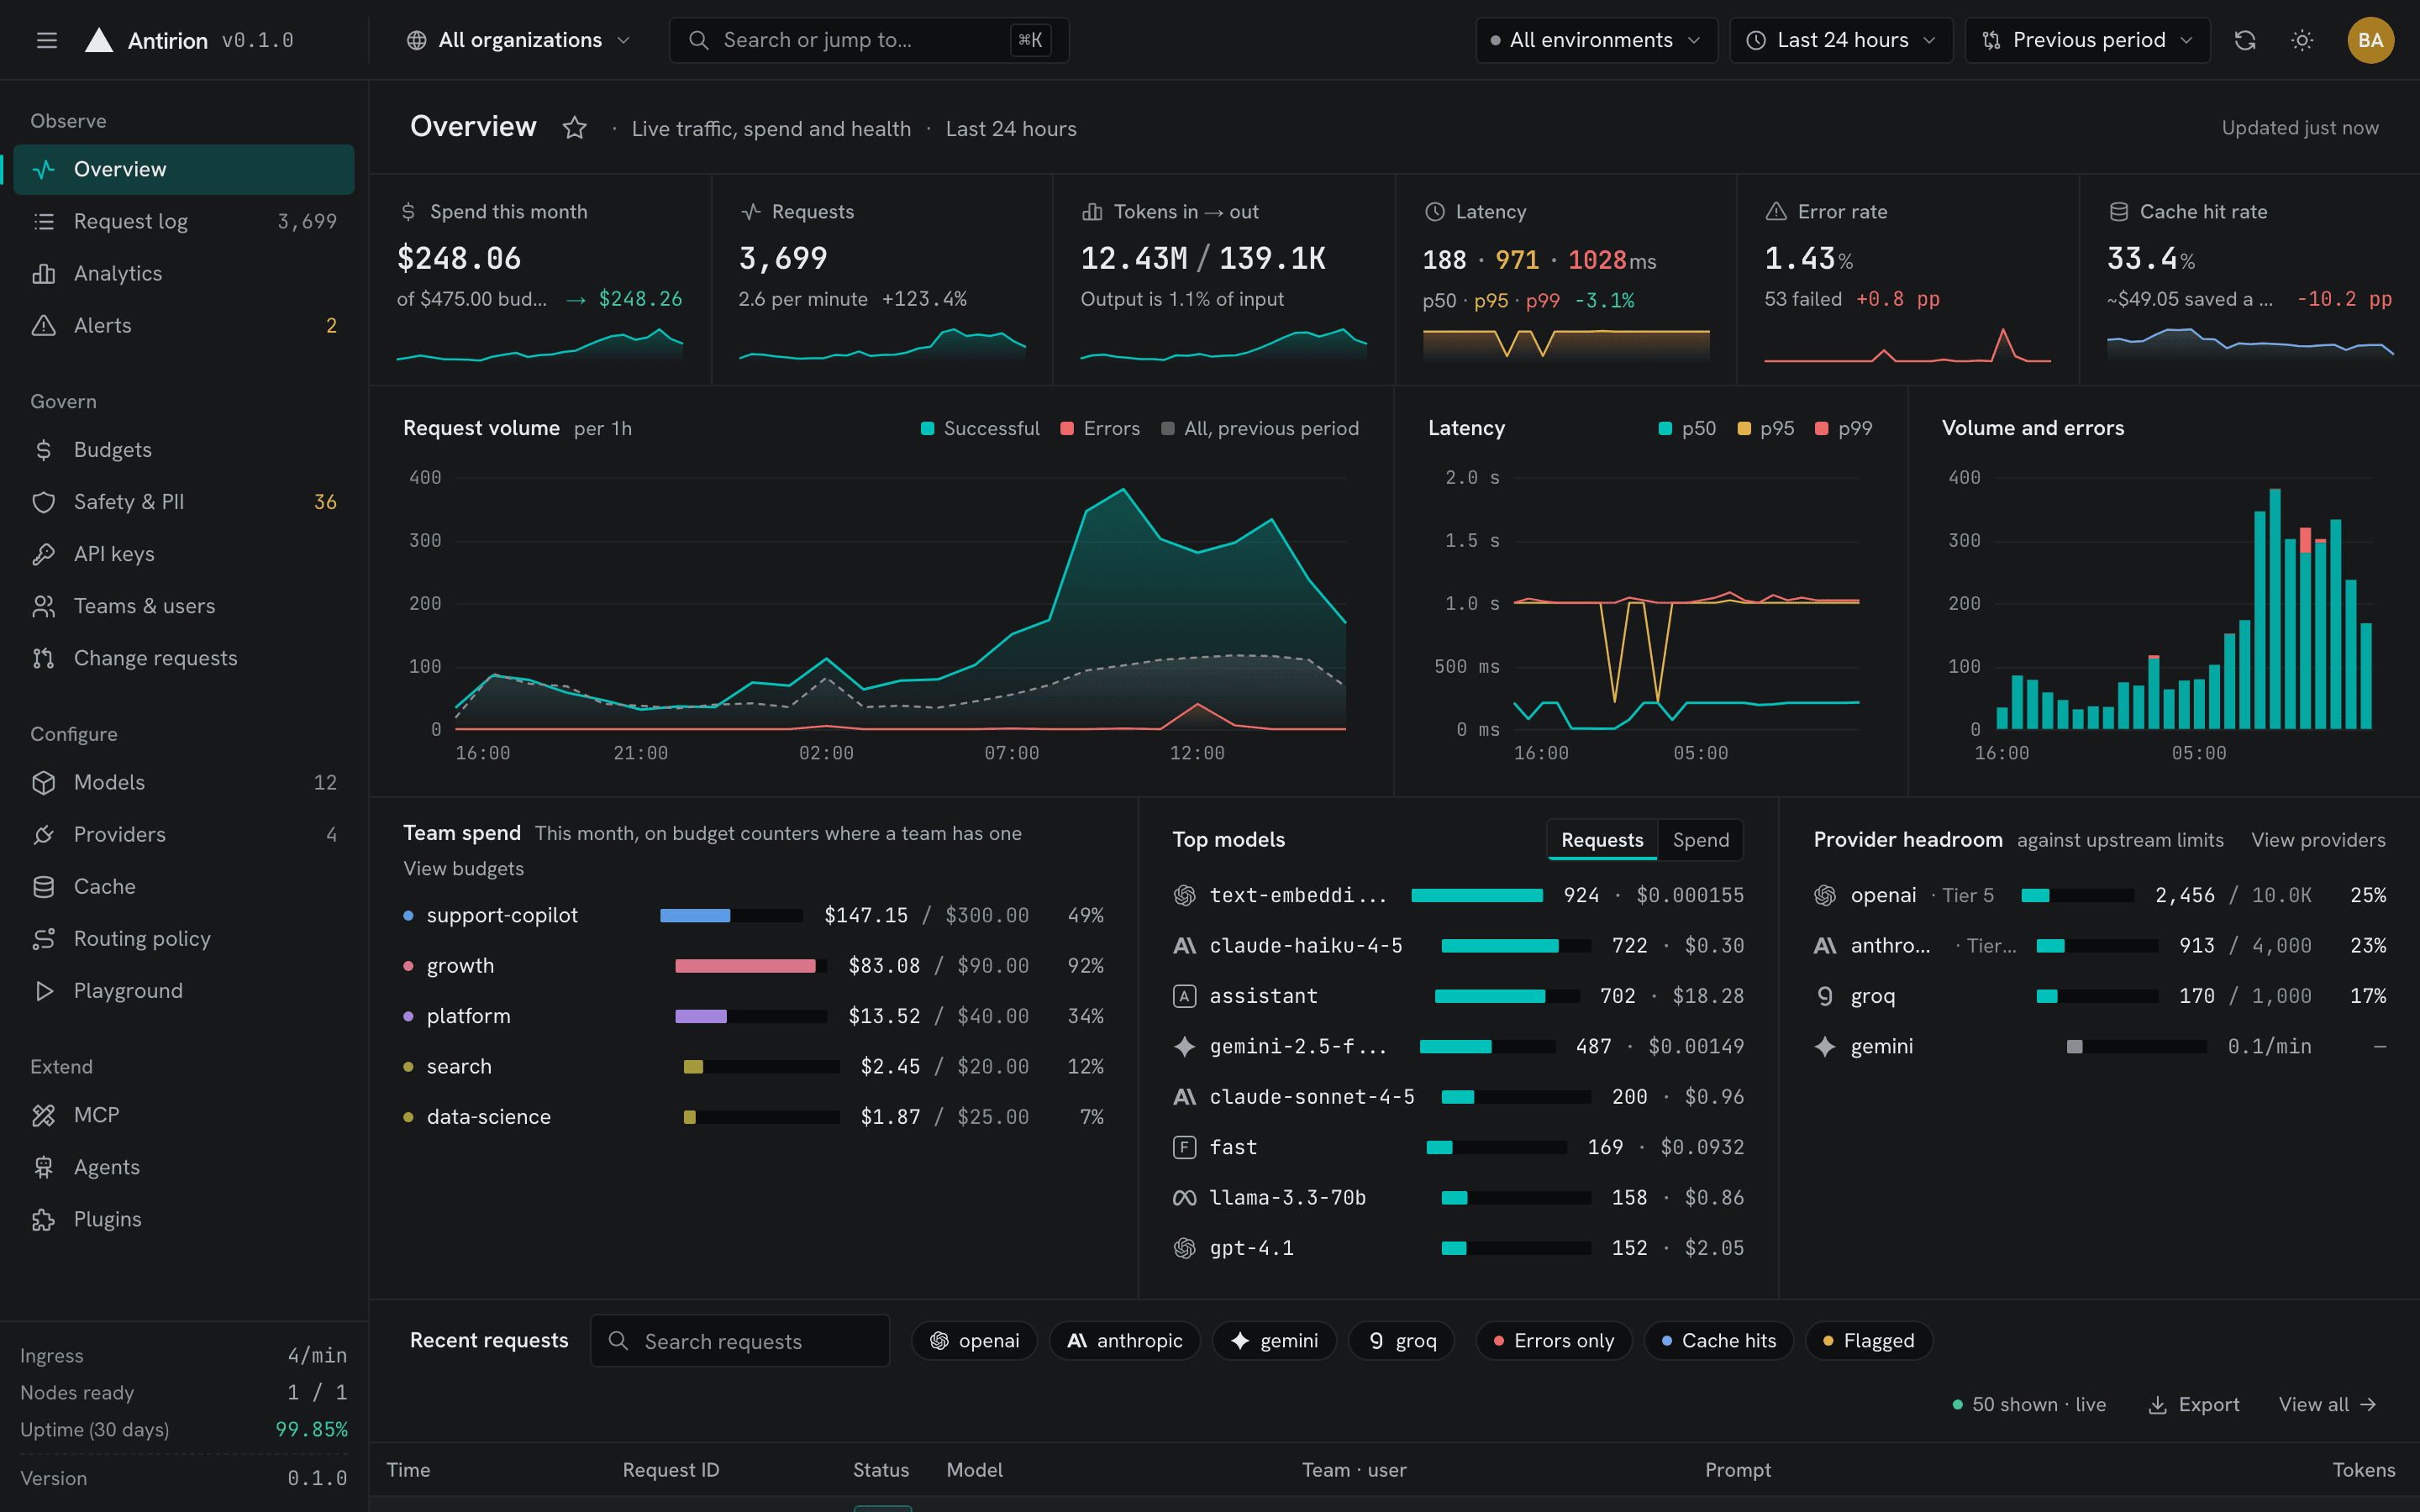The image size is (2420, 1512).
Task: Focus the Search or jump to field
Action: 869,40
